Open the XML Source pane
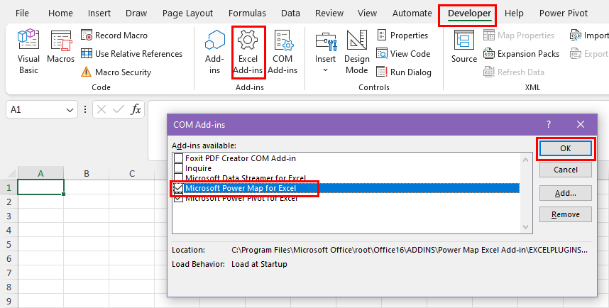 point(463,47)
